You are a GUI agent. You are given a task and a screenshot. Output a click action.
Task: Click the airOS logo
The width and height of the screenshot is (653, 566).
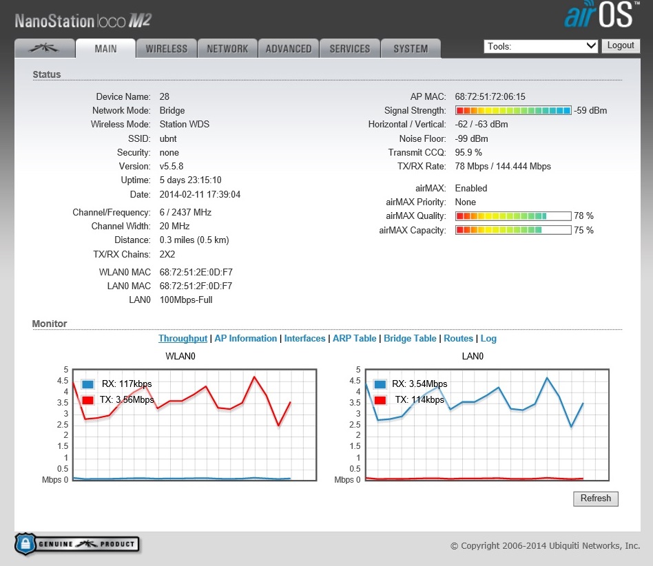[602, 14]
